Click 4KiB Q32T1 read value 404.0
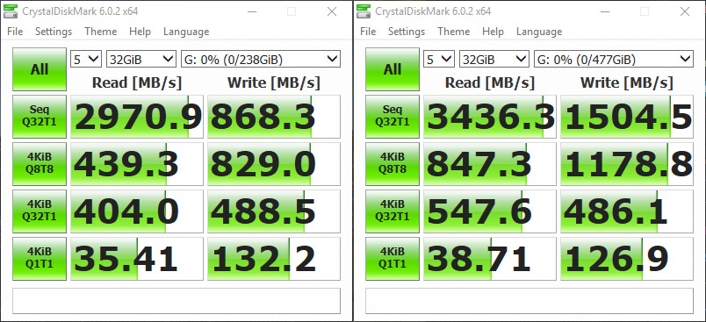This screenshot has height=322, width=706. click(x=137, y=211)
